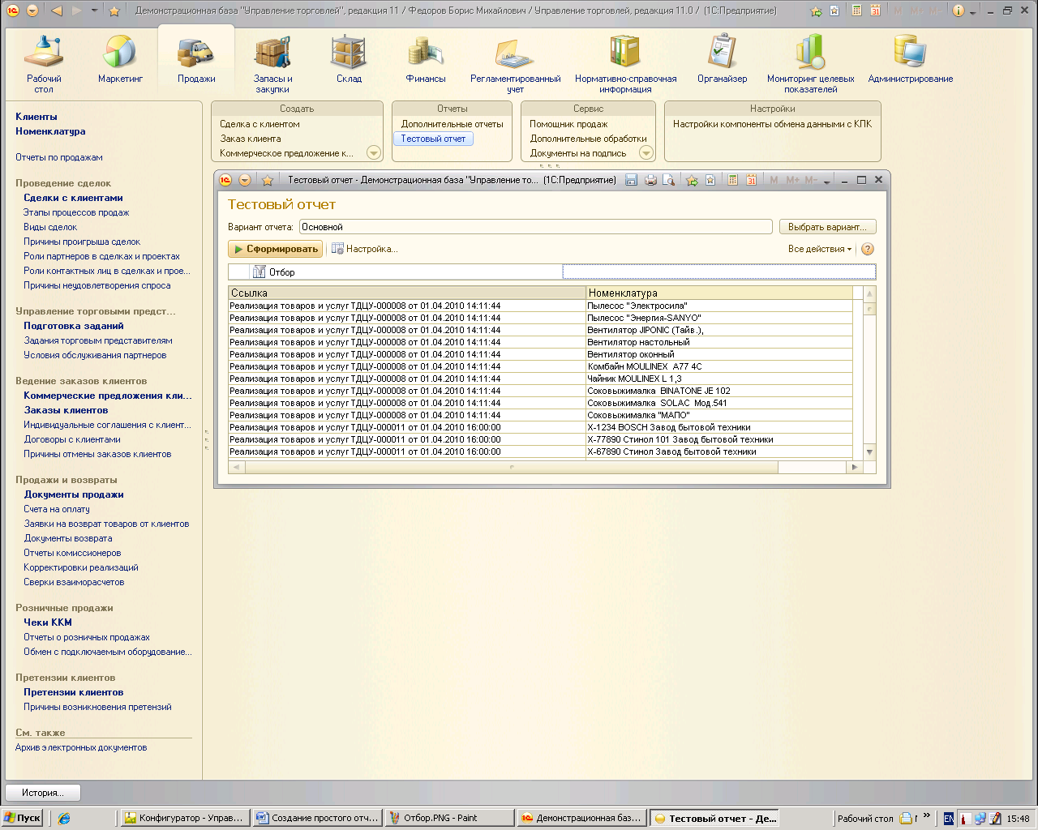Viewport: 1038px width, 830px height.
Task: Open the Нормативно-справочная информация section
Action: pyautogui.click(x=625, y=64)
